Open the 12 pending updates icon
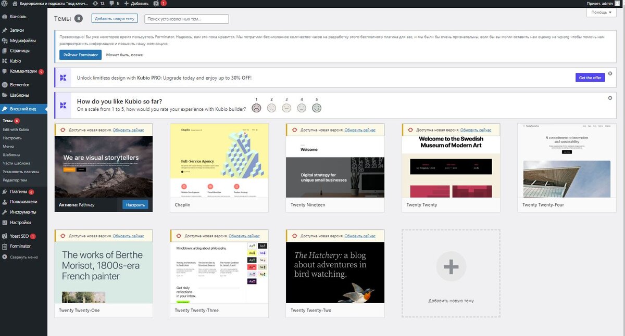Screen dimensions: 625x336 98,3
